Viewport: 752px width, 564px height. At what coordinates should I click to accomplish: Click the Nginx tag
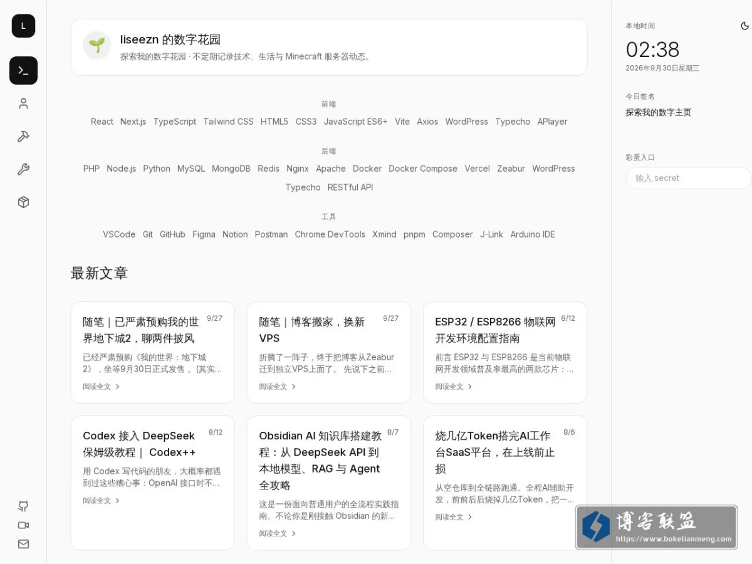coord(298,169)
